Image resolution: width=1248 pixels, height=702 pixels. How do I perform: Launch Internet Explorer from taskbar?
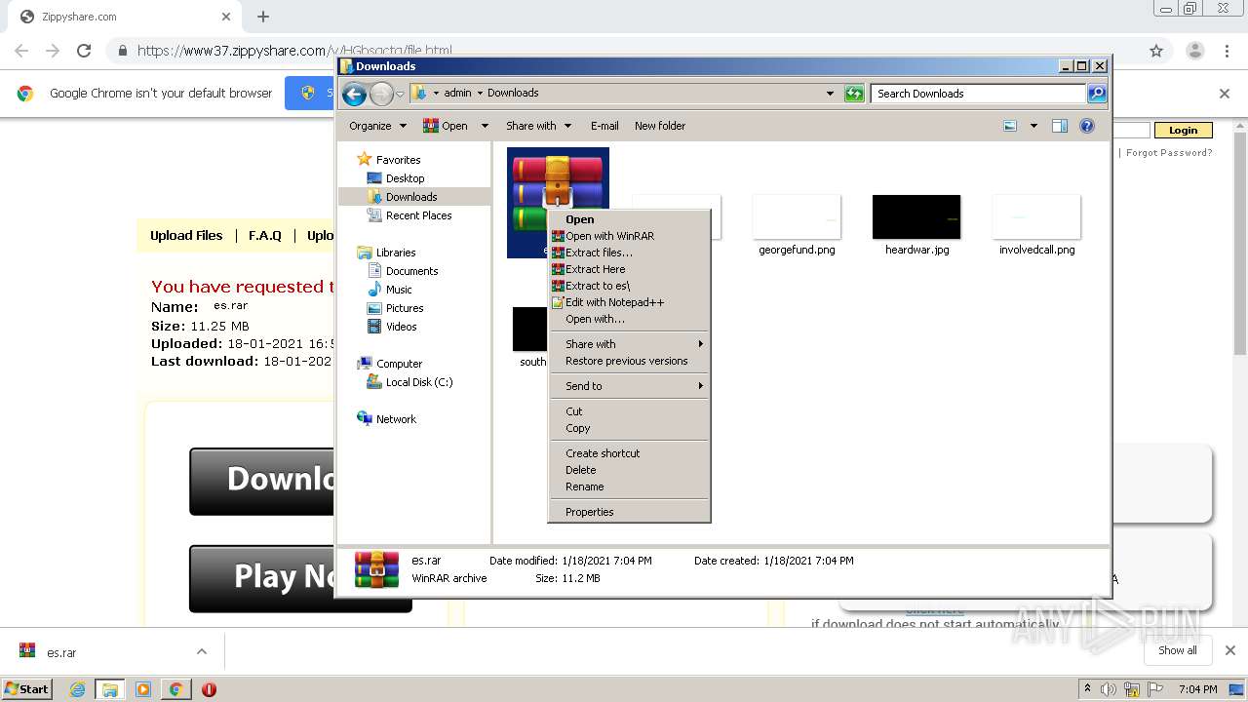[x=77, y=689]
